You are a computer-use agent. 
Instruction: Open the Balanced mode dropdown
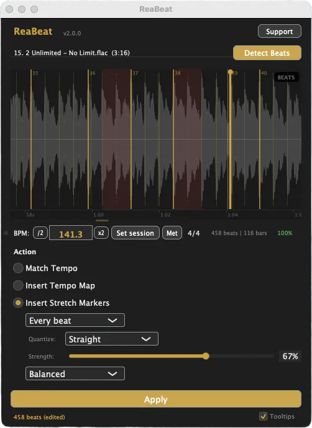click(x=75, y=373)
